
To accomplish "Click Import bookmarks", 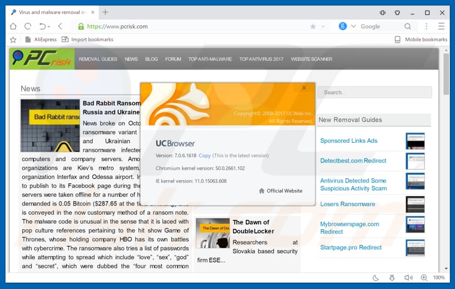I will [x=88, y=40].
